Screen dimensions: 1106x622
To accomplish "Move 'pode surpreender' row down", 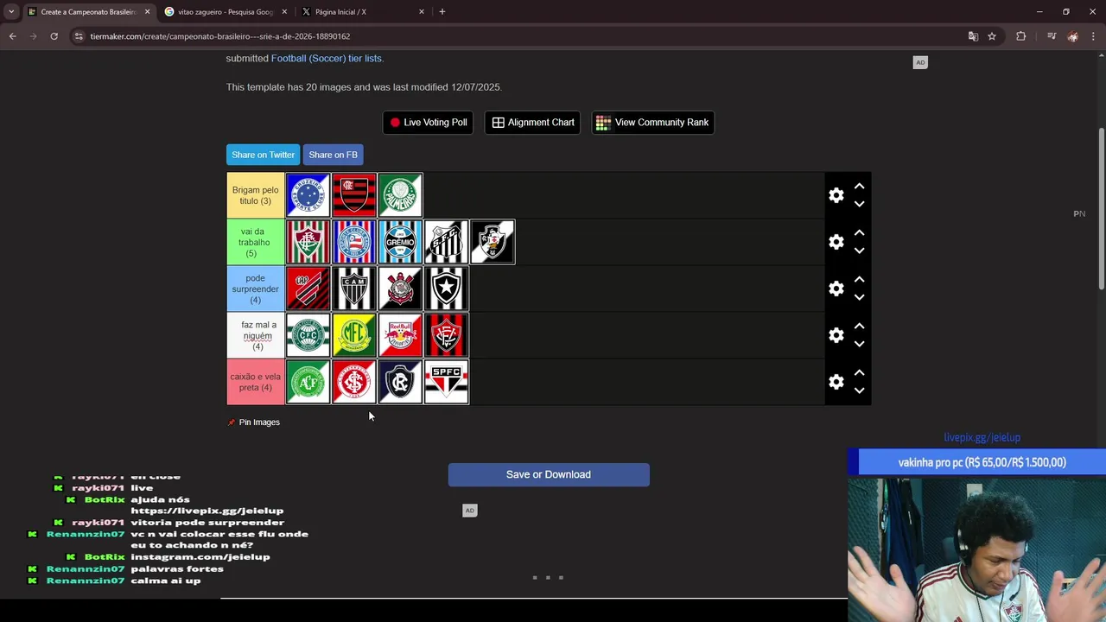I will [x=859, y=298].
